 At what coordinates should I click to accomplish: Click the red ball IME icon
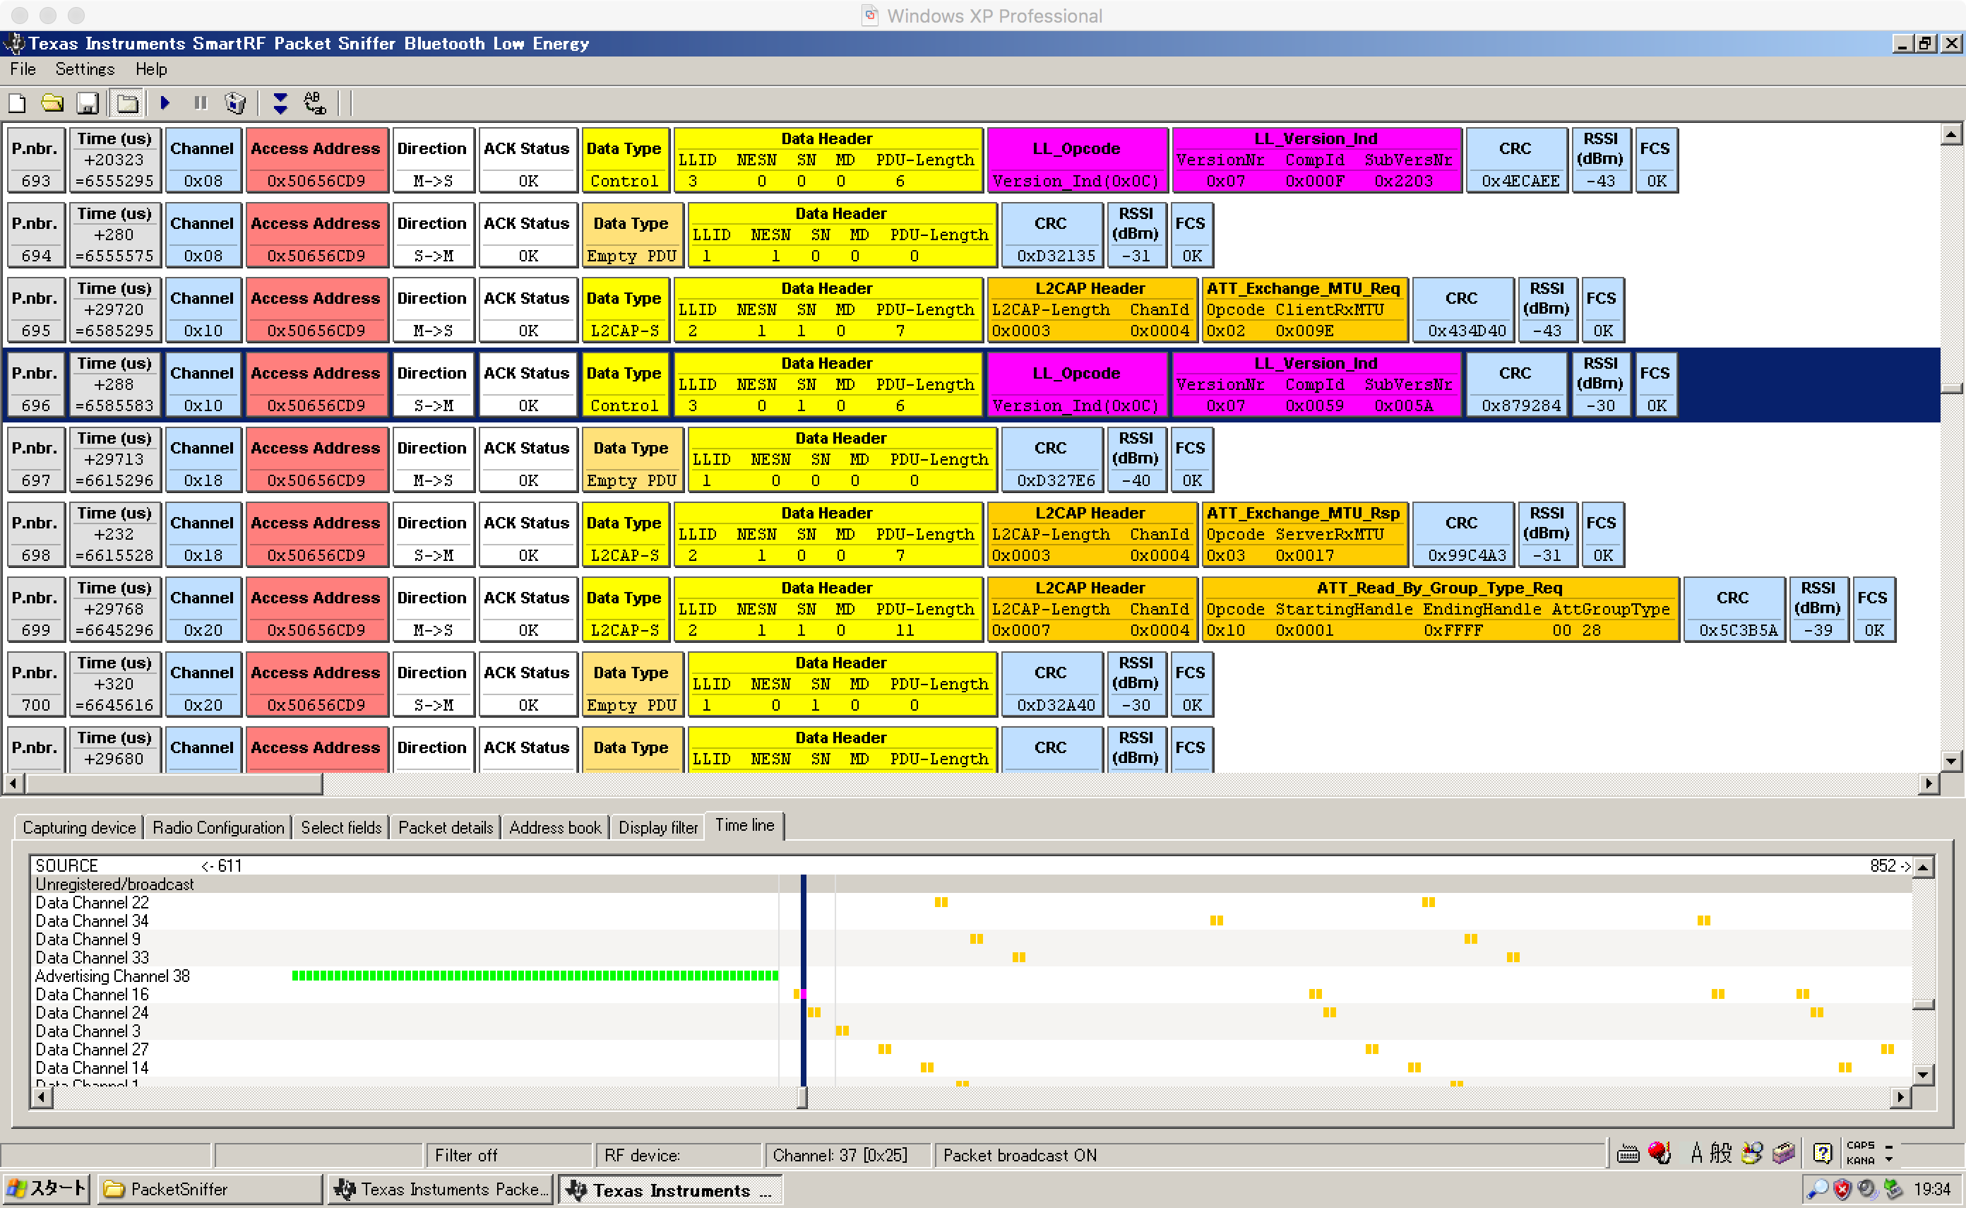pos(1660,1153)
